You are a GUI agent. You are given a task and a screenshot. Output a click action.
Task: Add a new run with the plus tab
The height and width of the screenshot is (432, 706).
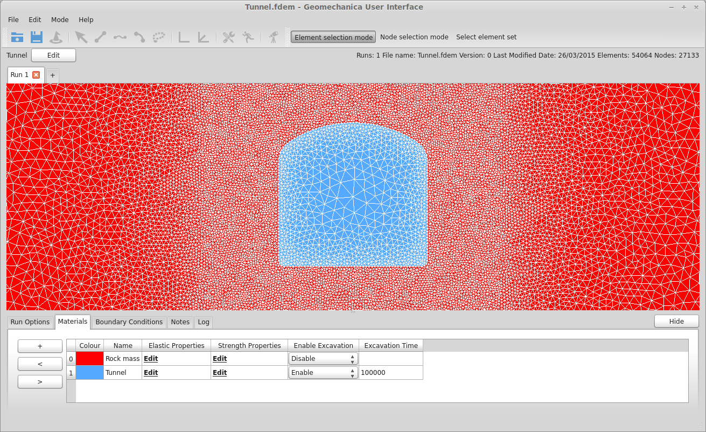pyautogui.click(x=52, y=75)
